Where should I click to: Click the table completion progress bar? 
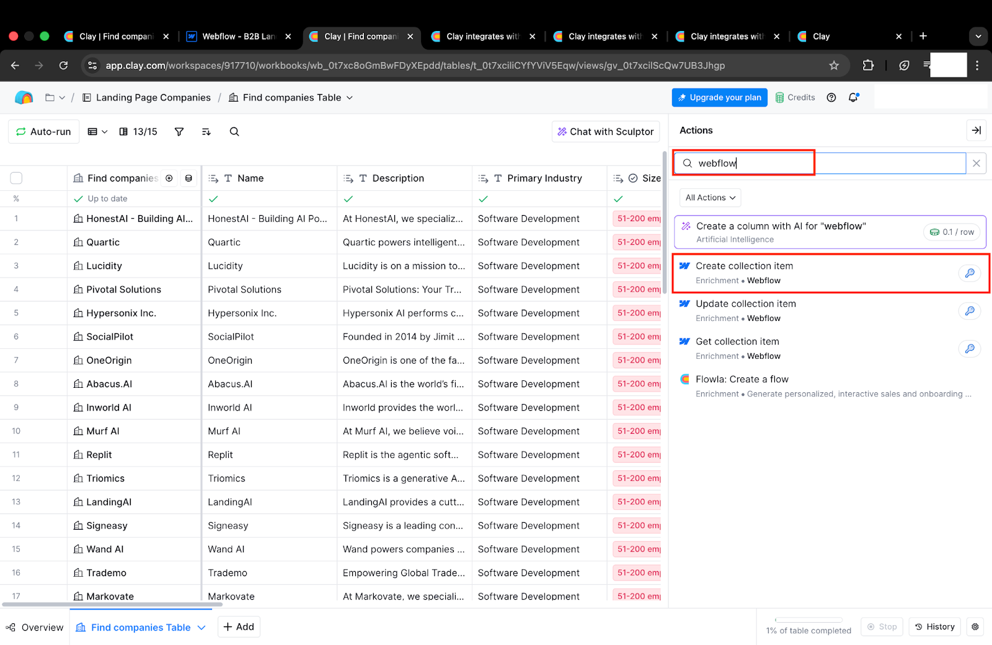coord(808,620)
